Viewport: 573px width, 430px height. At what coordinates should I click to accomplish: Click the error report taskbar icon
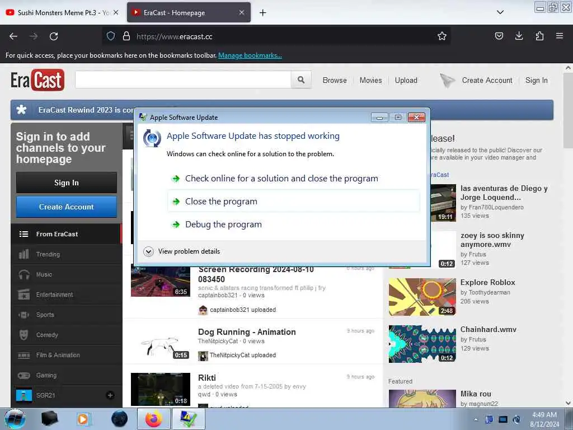coord(189,419)
